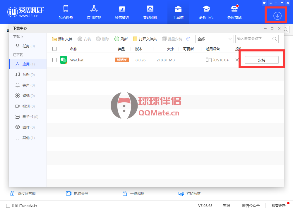Select 任务 under 下载中
This screenshot has height=211, width=293.
(x=26, y=46)
